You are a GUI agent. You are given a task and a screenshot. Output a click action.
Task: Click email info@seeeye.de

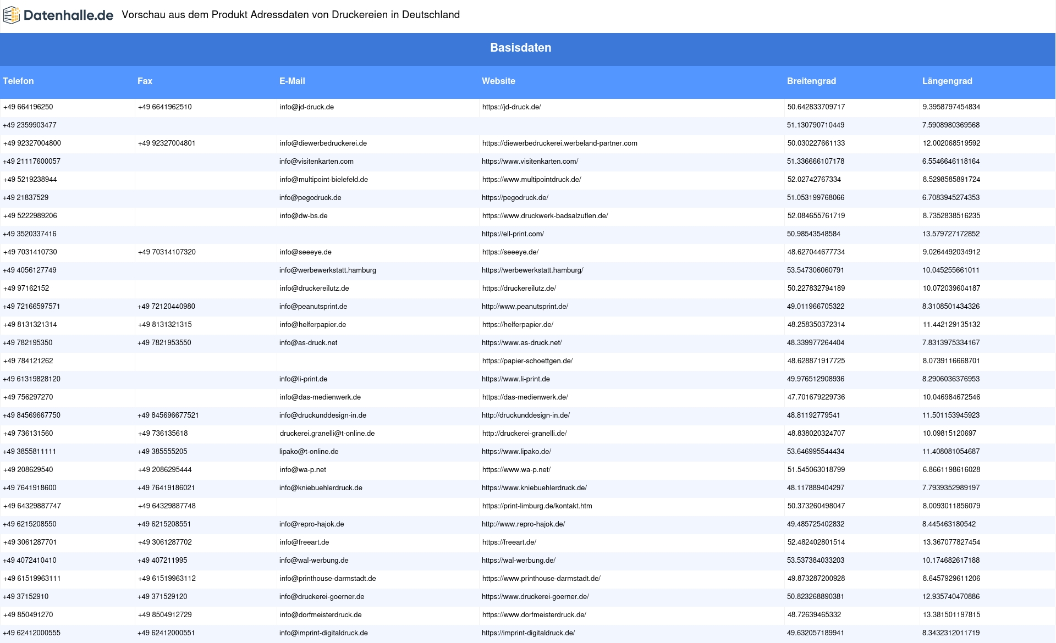pos(305,252)
